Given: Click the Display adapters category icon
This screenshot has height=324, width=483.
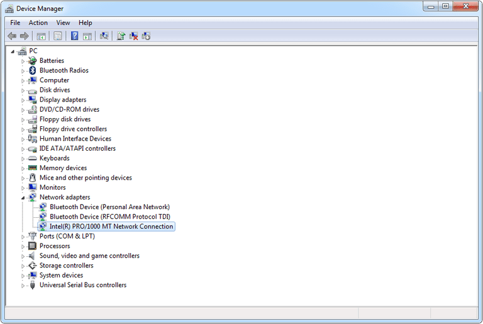Looking at the screenshot, I should (x=32, y=100).
